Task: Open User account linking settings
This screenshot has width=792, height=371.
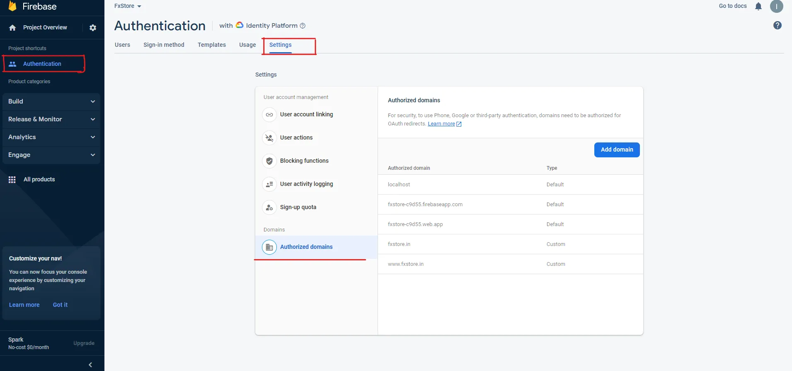Action: pos(316,115)
